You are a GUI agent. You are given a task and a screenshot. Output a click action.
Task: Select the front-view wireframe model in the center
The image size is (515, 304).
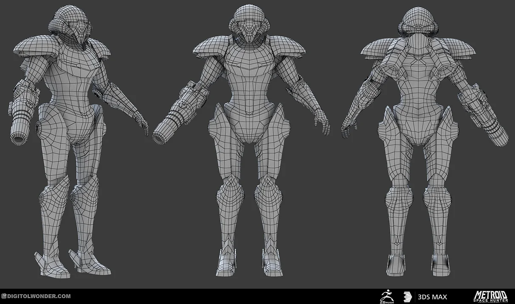(241, 141)
